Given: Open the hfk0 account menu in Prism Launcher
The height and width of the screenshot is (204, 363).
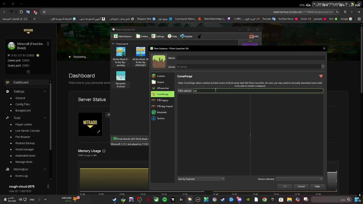Looking at the screenshot, I should point(254,36).
